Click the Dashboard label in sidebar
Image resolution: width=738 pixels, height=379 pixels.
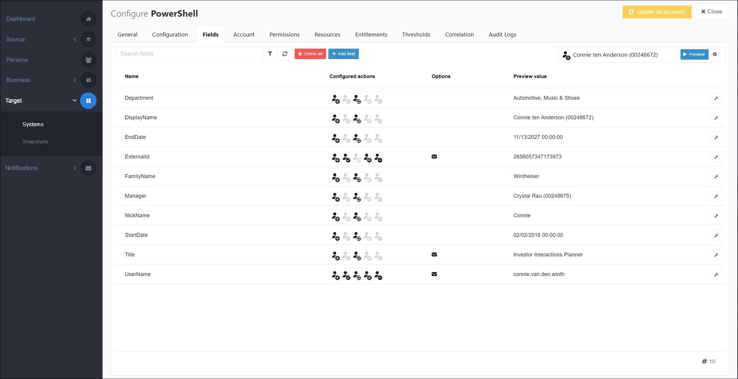[x=20, y=19]
